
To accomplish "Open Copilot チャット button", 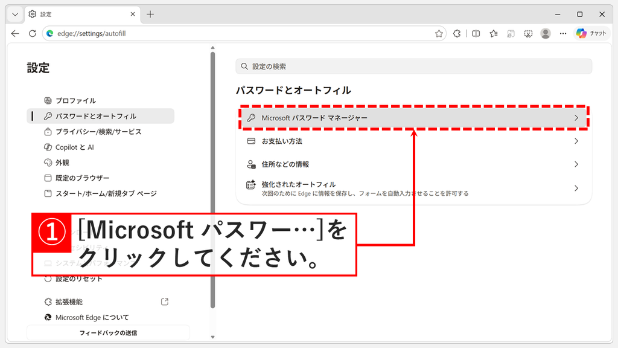I will [591, 34].
